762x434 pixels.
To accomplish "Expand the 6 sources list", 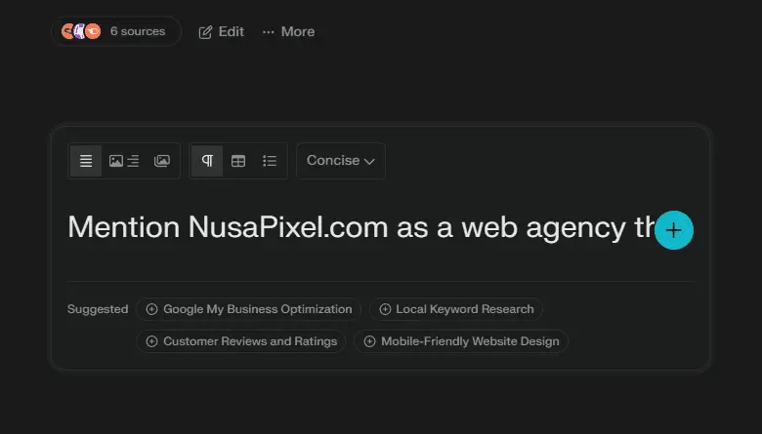I will 137,31.
